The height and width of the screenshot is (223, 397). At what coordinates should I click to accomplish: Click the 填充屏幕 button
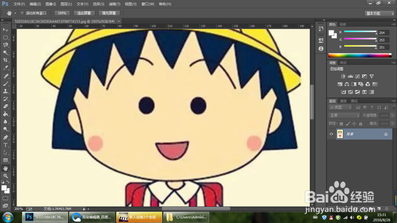109,13
